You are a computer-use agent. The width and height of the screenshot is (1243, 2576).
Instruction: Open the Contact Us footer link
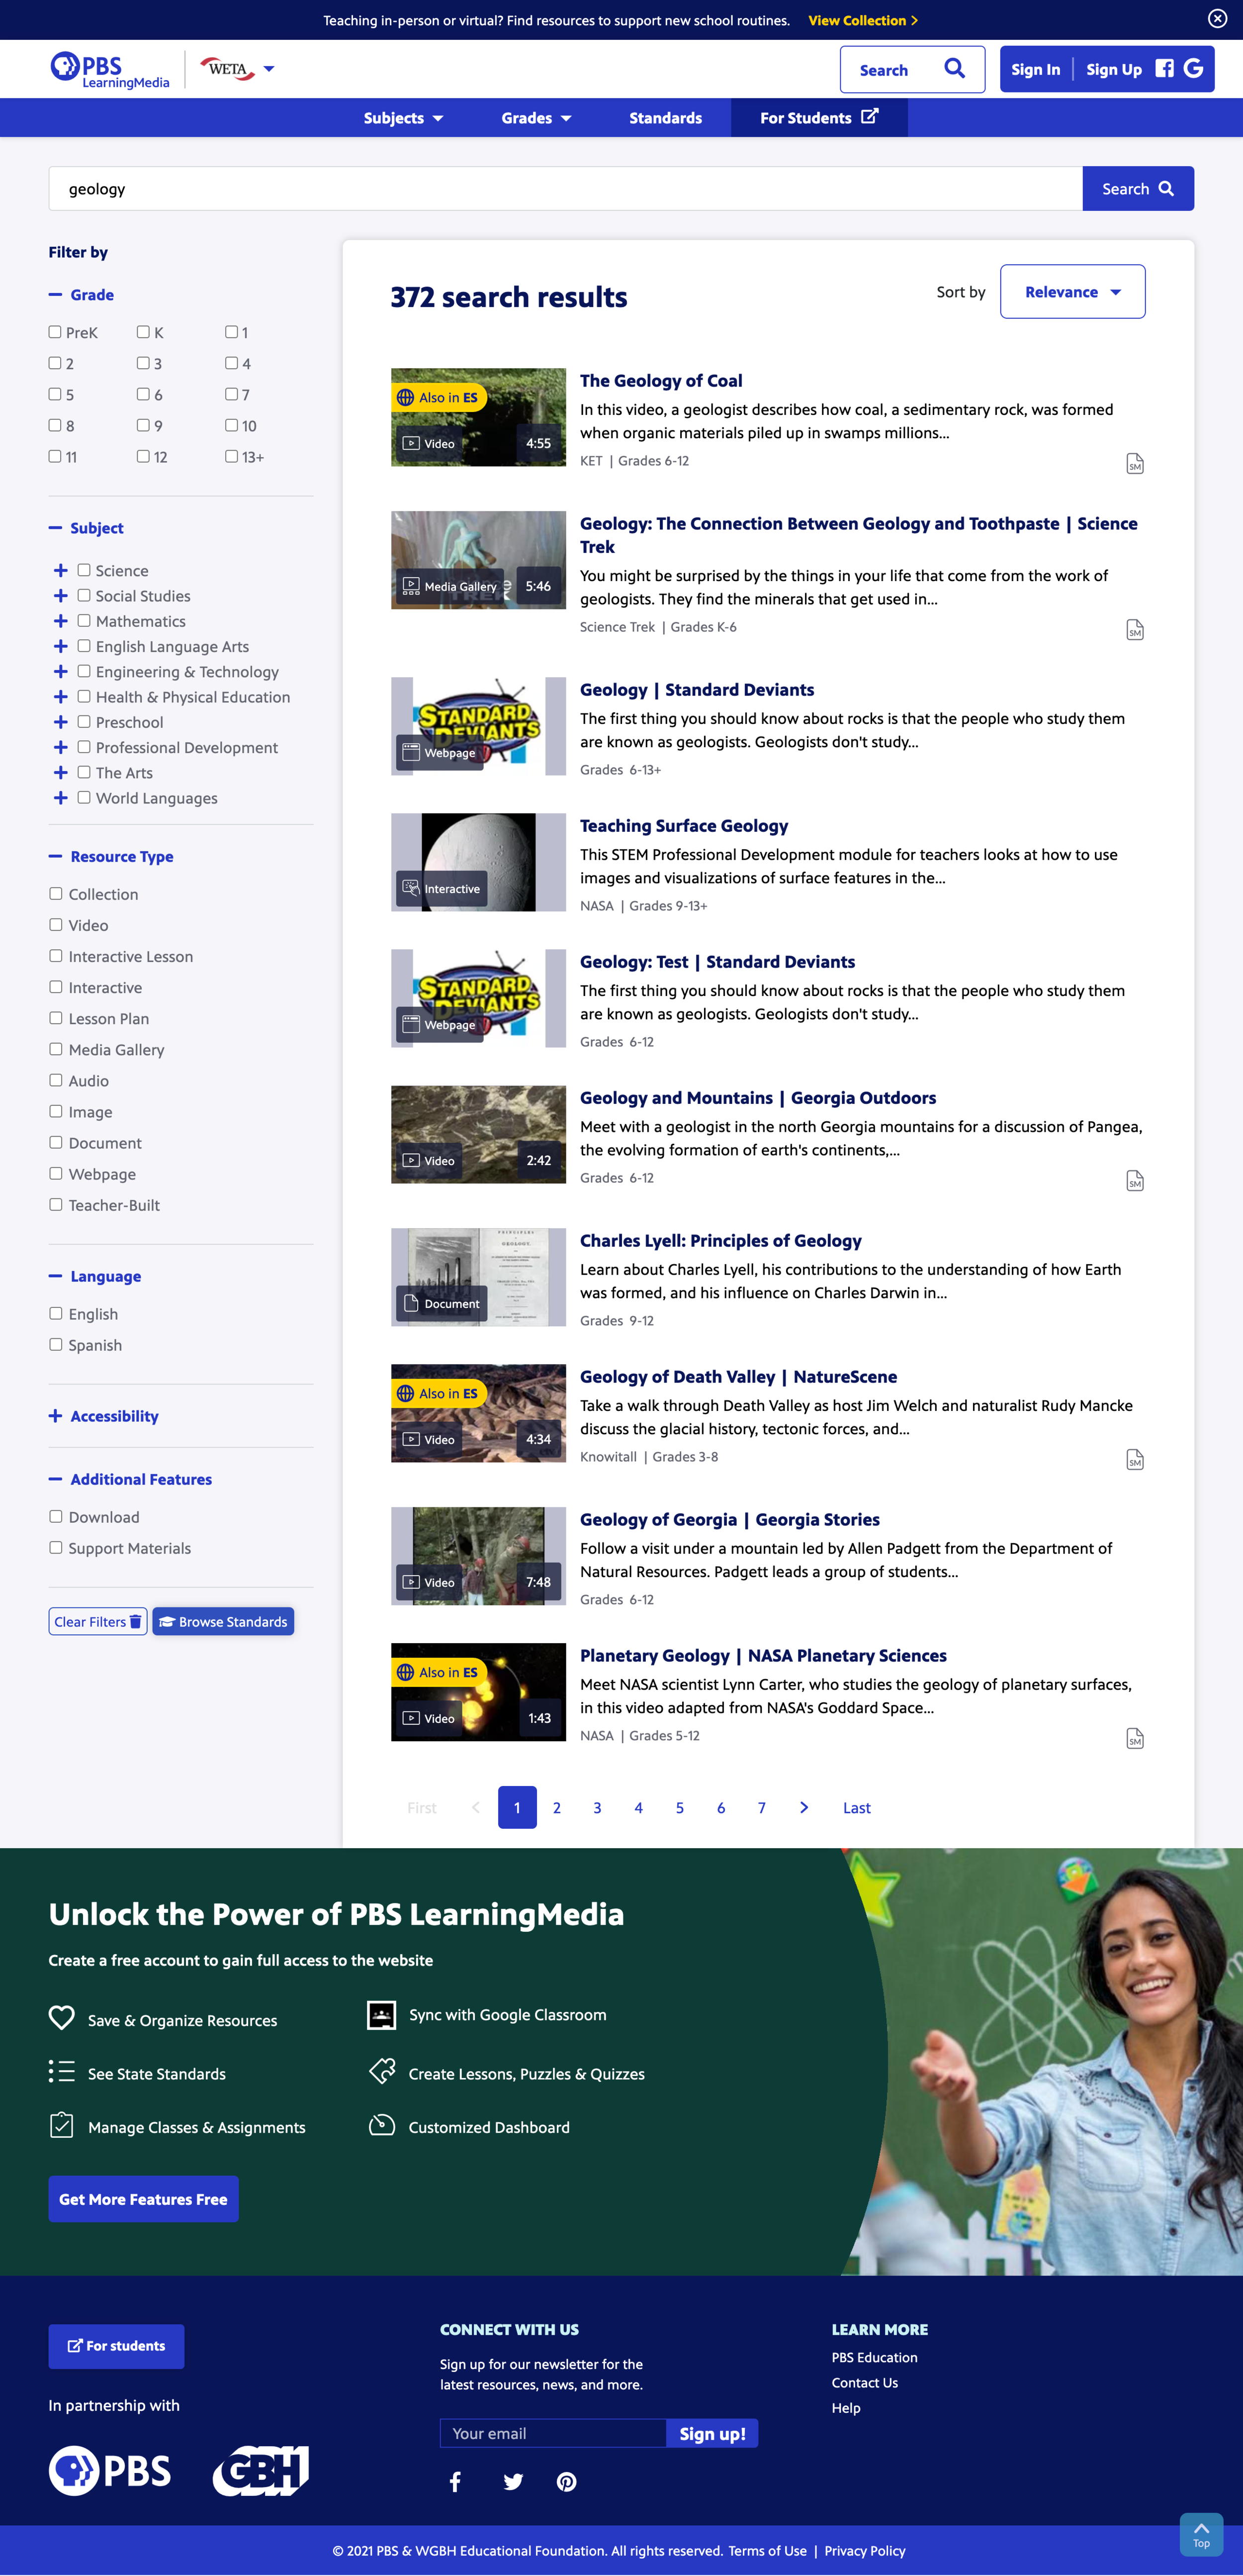(x=864, y=2383)
